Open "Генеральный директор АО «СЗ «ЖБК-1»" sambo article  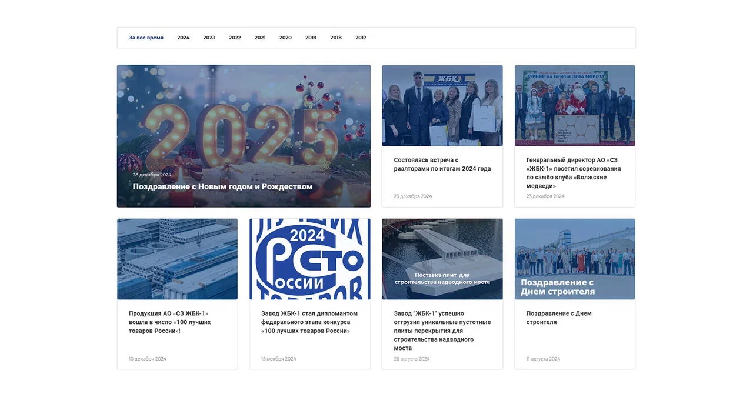(574, 173)
